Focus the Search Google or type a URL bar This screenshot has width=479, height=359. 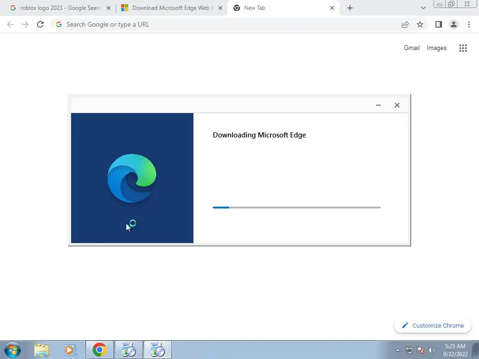[226, 24]
